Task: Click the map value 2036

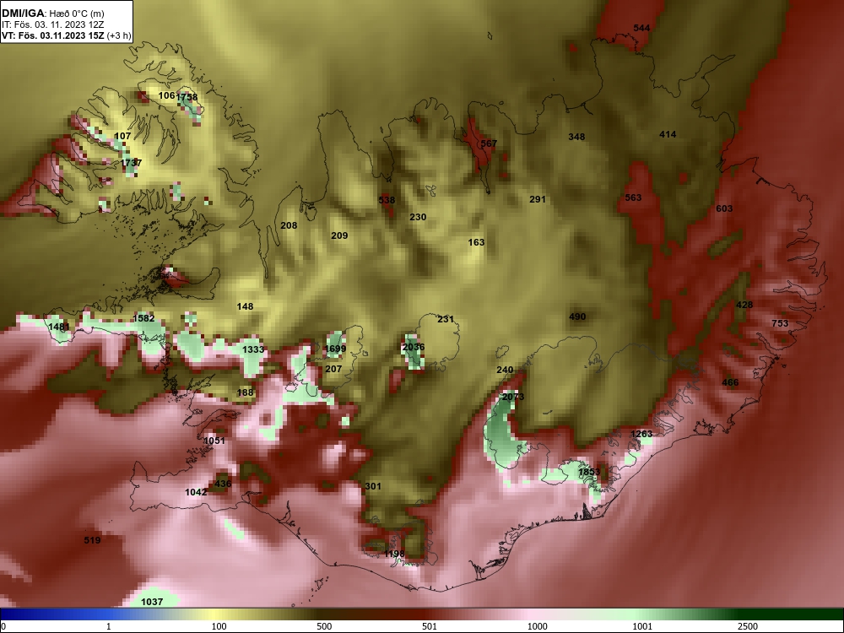Action: coord(414,347)
